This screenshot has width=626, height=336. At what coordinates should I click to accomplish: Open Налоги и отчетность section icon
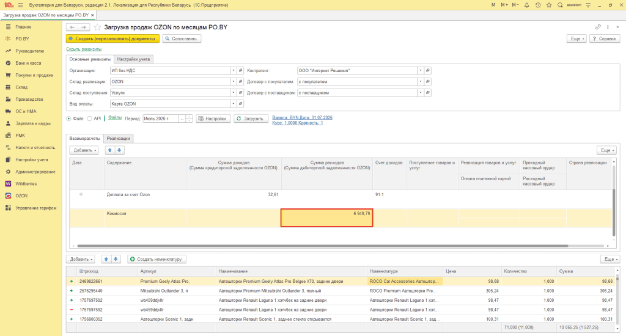pyautogui.click(x=8, y=147)
